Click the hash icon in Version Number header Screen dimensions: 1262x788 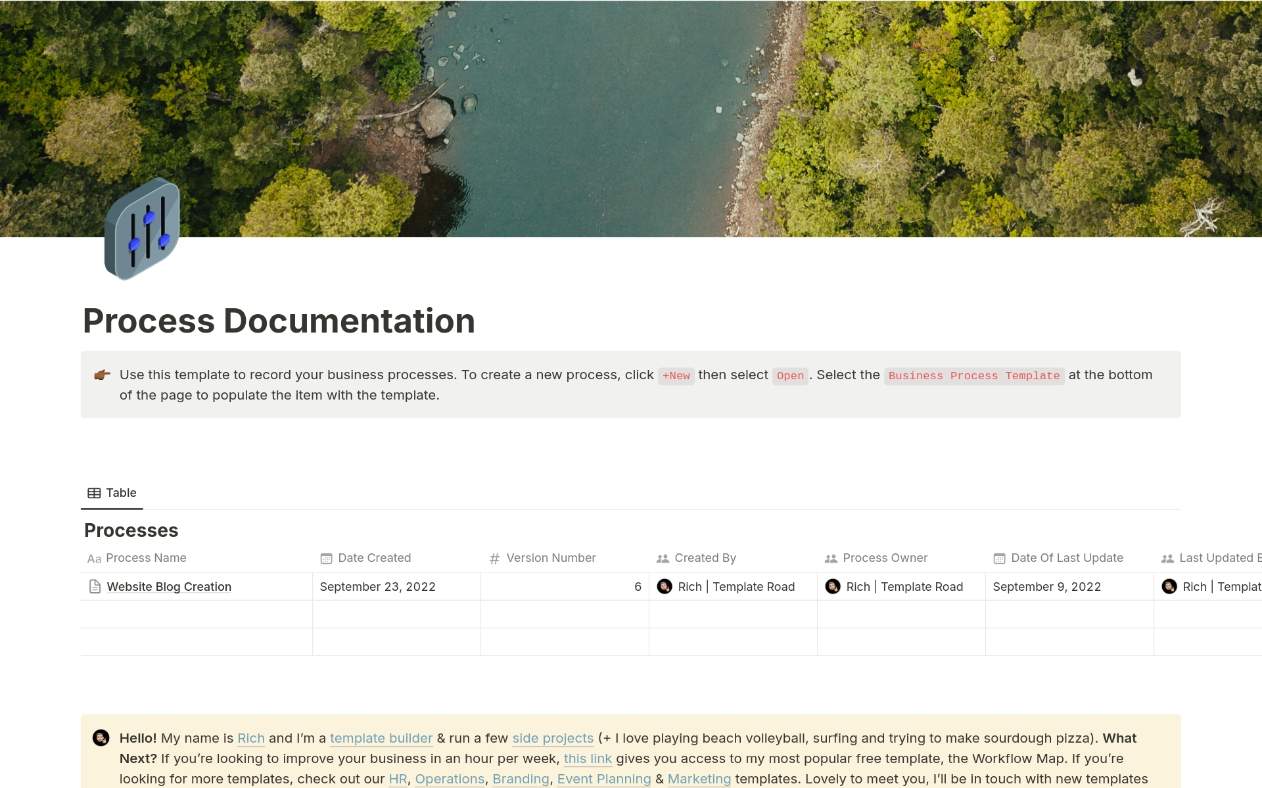(494, 558)
